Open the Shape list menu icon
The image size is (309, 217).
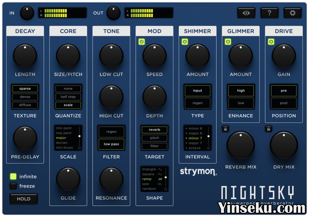pyautogui.click(x=165, y=189)
